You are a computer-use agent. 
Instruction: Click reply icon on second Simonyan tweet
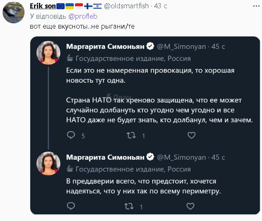click(71, 206)
